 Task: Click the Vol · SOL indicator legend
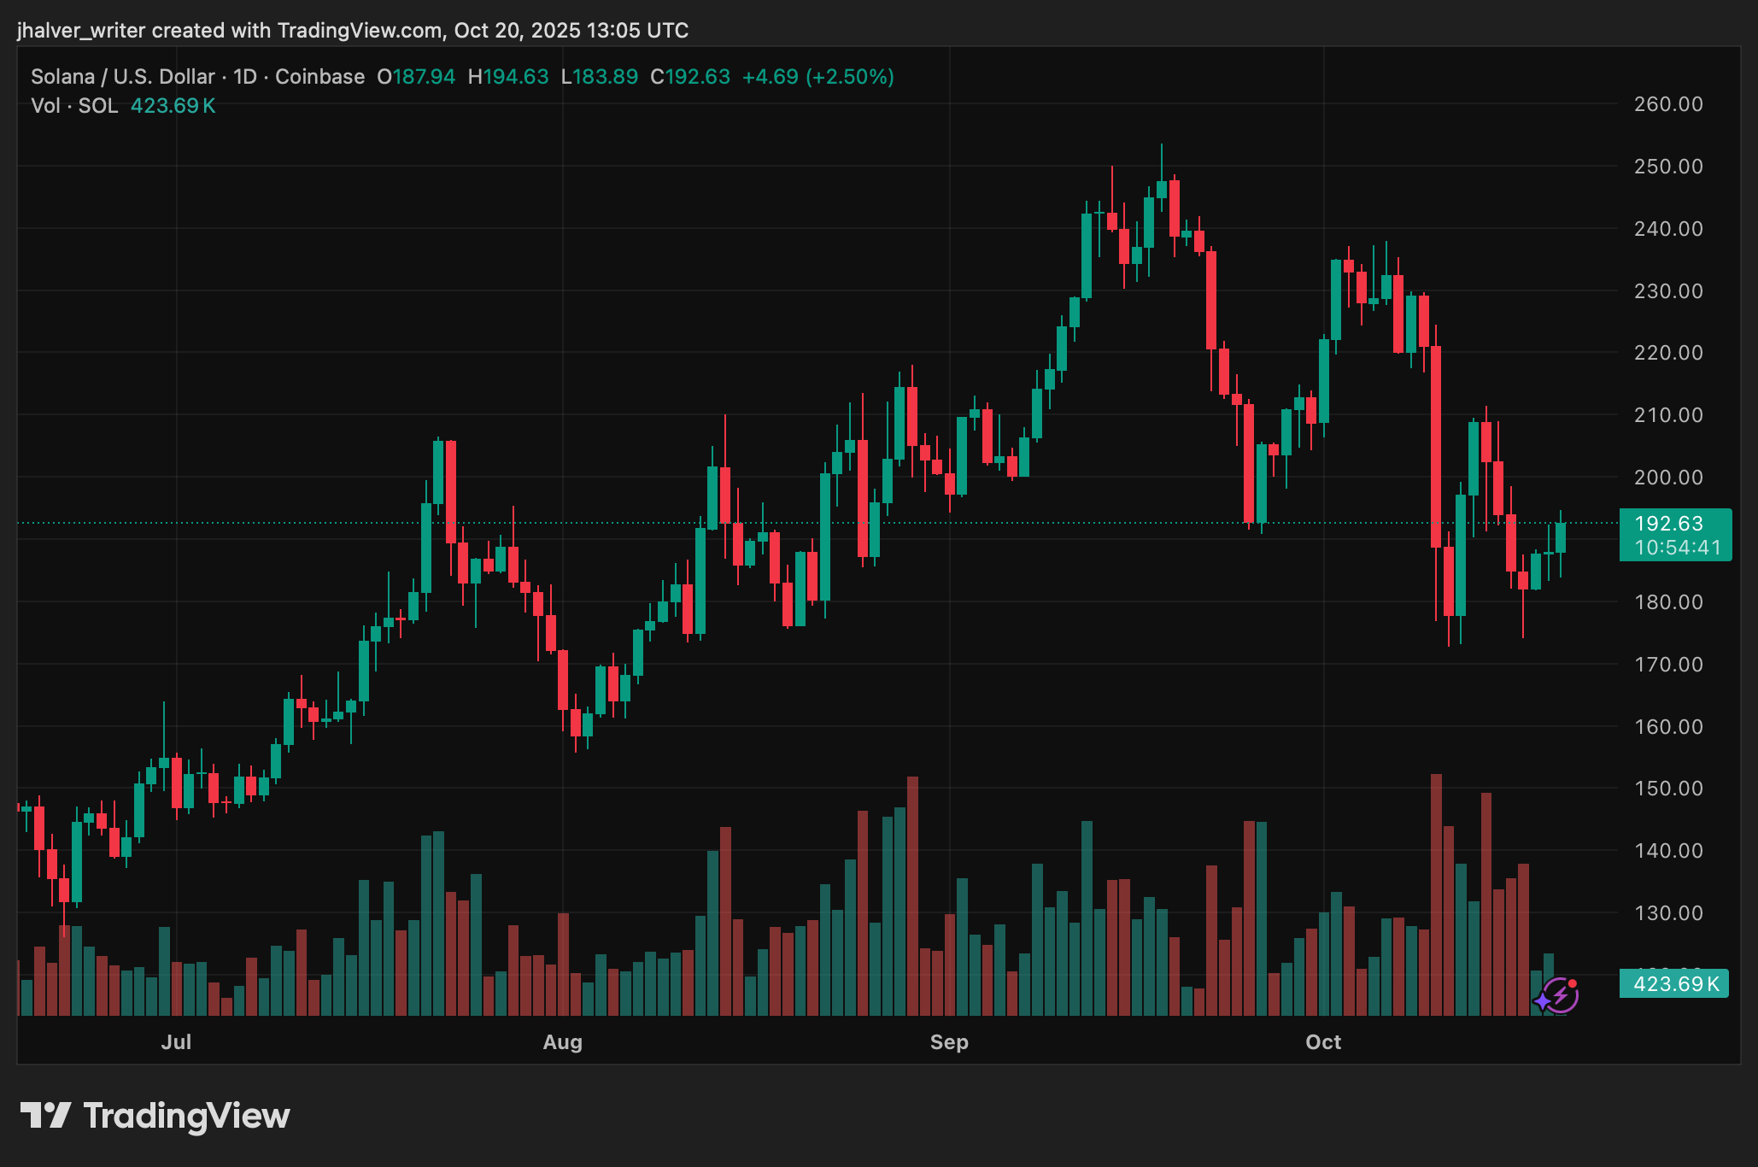pyautogui.click(x=74, y=106)
